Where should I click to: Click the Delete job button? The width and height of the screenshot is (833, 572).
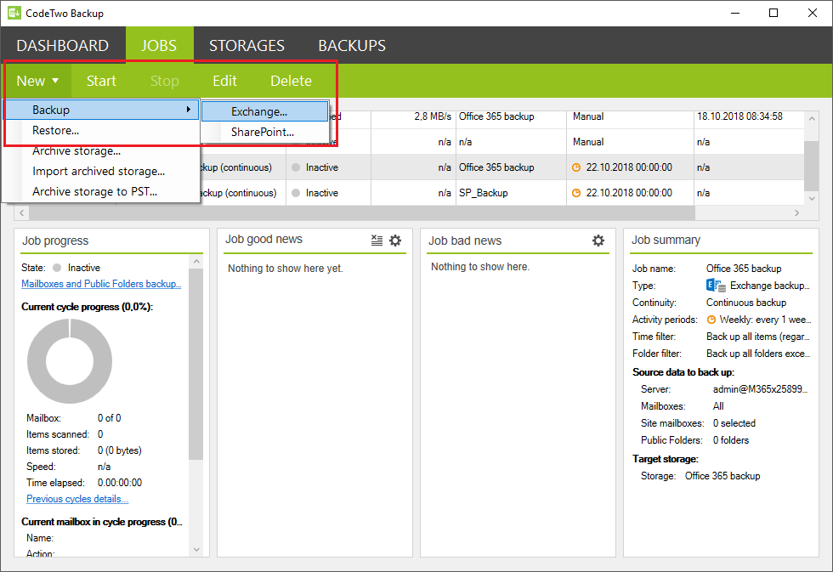coord(291,81)
